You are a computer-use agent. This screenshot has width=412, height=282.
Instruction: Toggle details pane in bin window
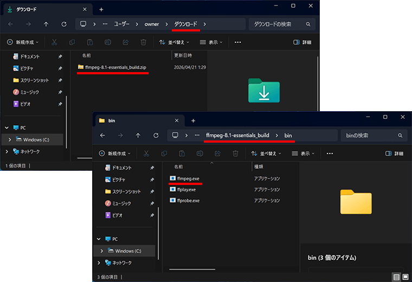tap(394, 153)
